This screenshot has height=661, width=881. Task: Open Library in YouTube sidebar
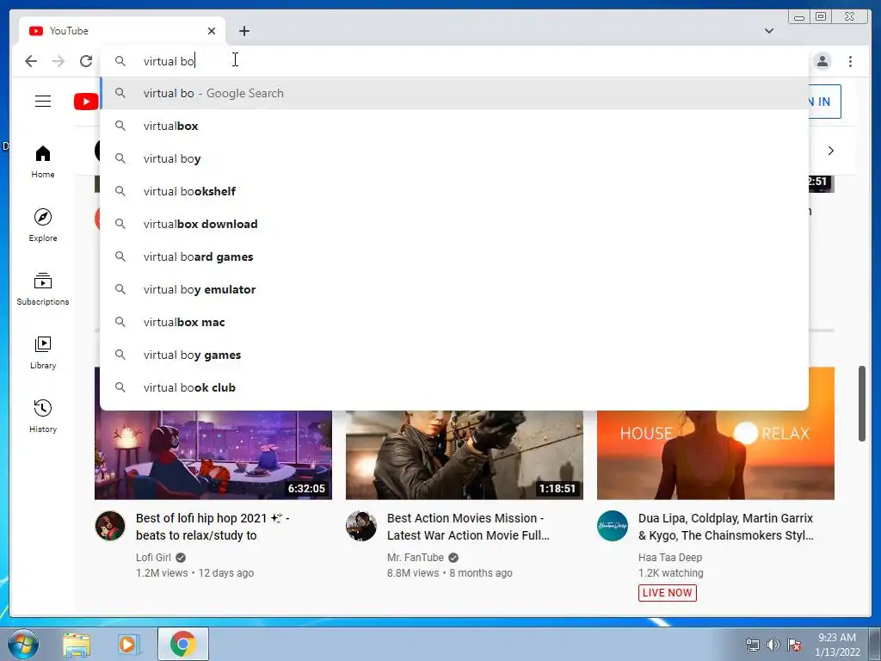coord(43,352)
